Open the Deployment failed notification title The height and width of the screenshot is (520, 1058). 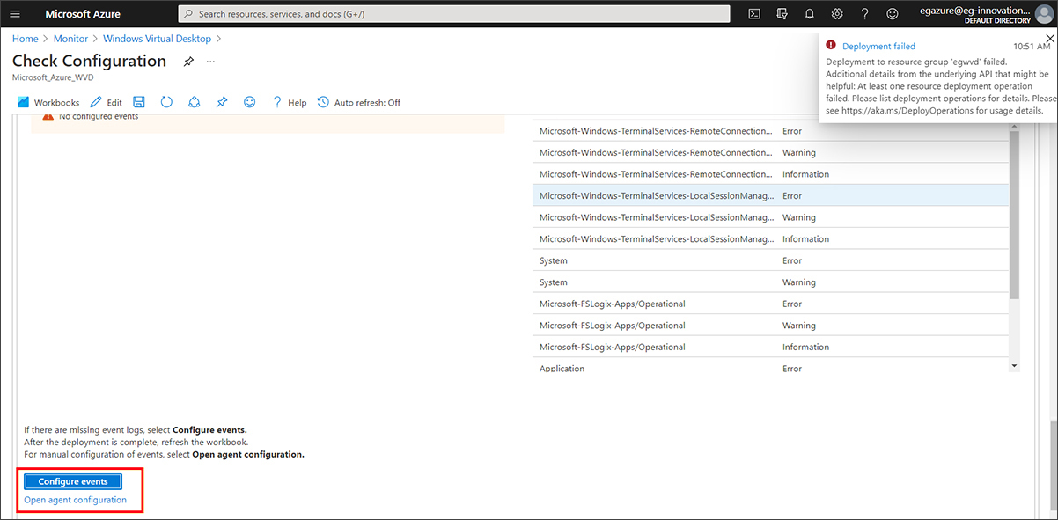click(878, 46)
